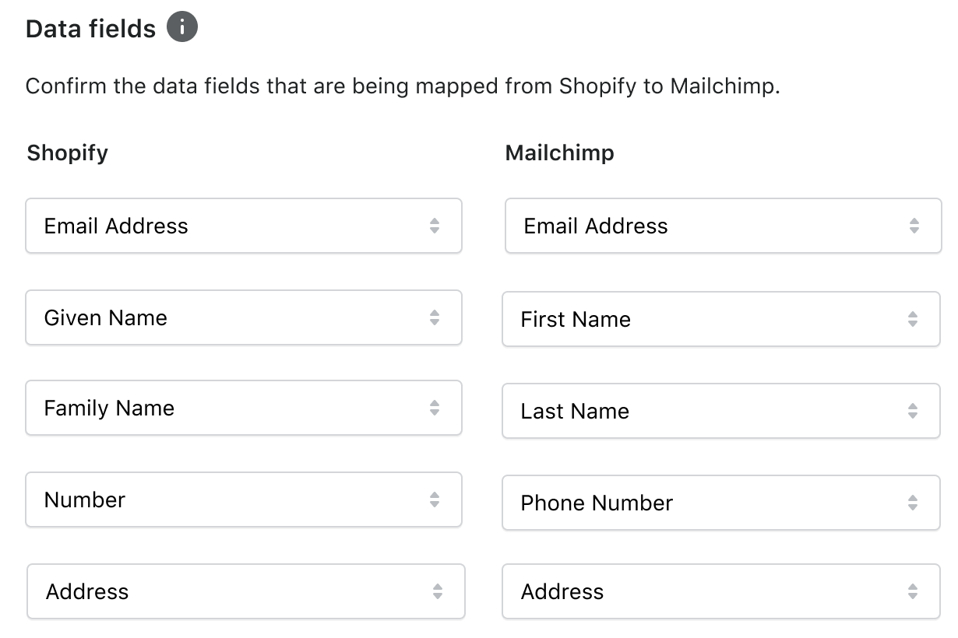Viewport: 958px width, 638px height.
Task: Click the chevron on Mailchimp Email Address field
Action: click(915, 226)
